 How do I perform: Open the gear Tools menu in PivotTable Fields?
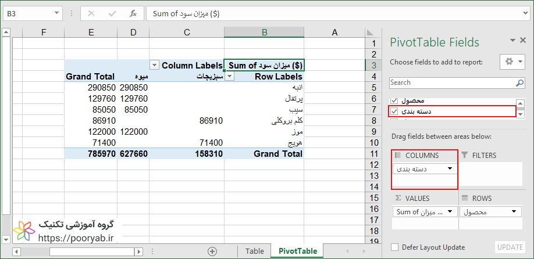point(514,62)
